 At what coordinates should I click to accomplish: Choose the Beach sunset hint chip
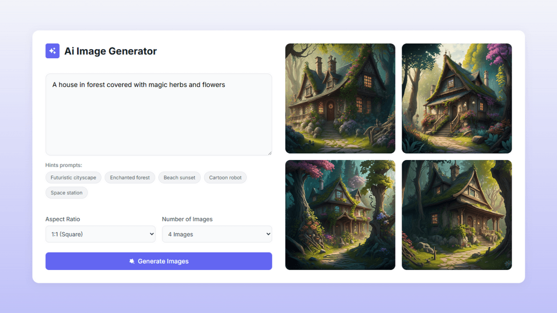(180, 178)
